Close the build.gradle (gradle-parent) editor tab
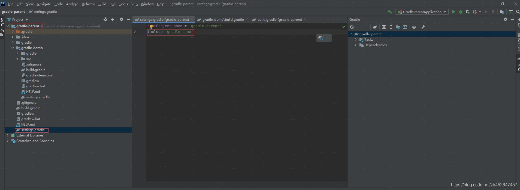The width and height of the screenshot is (520, 190). click(305, 19)
